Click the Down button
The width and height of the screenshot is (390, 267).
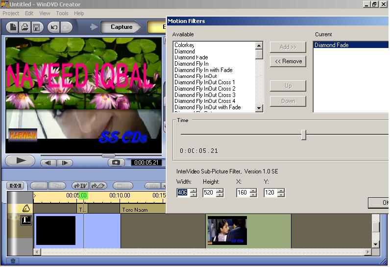click(288, 101)
